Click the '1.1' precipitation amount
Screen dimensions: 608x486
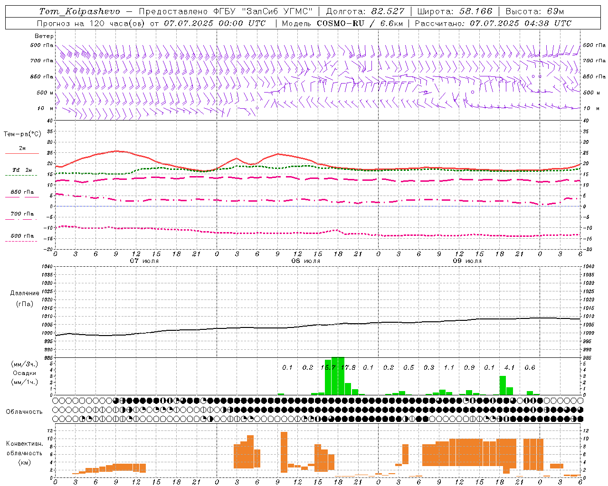pyautogui.click(x=449, y=367)
